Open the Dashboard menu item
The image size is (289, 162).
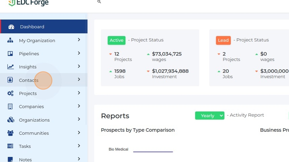pos(44,27)
